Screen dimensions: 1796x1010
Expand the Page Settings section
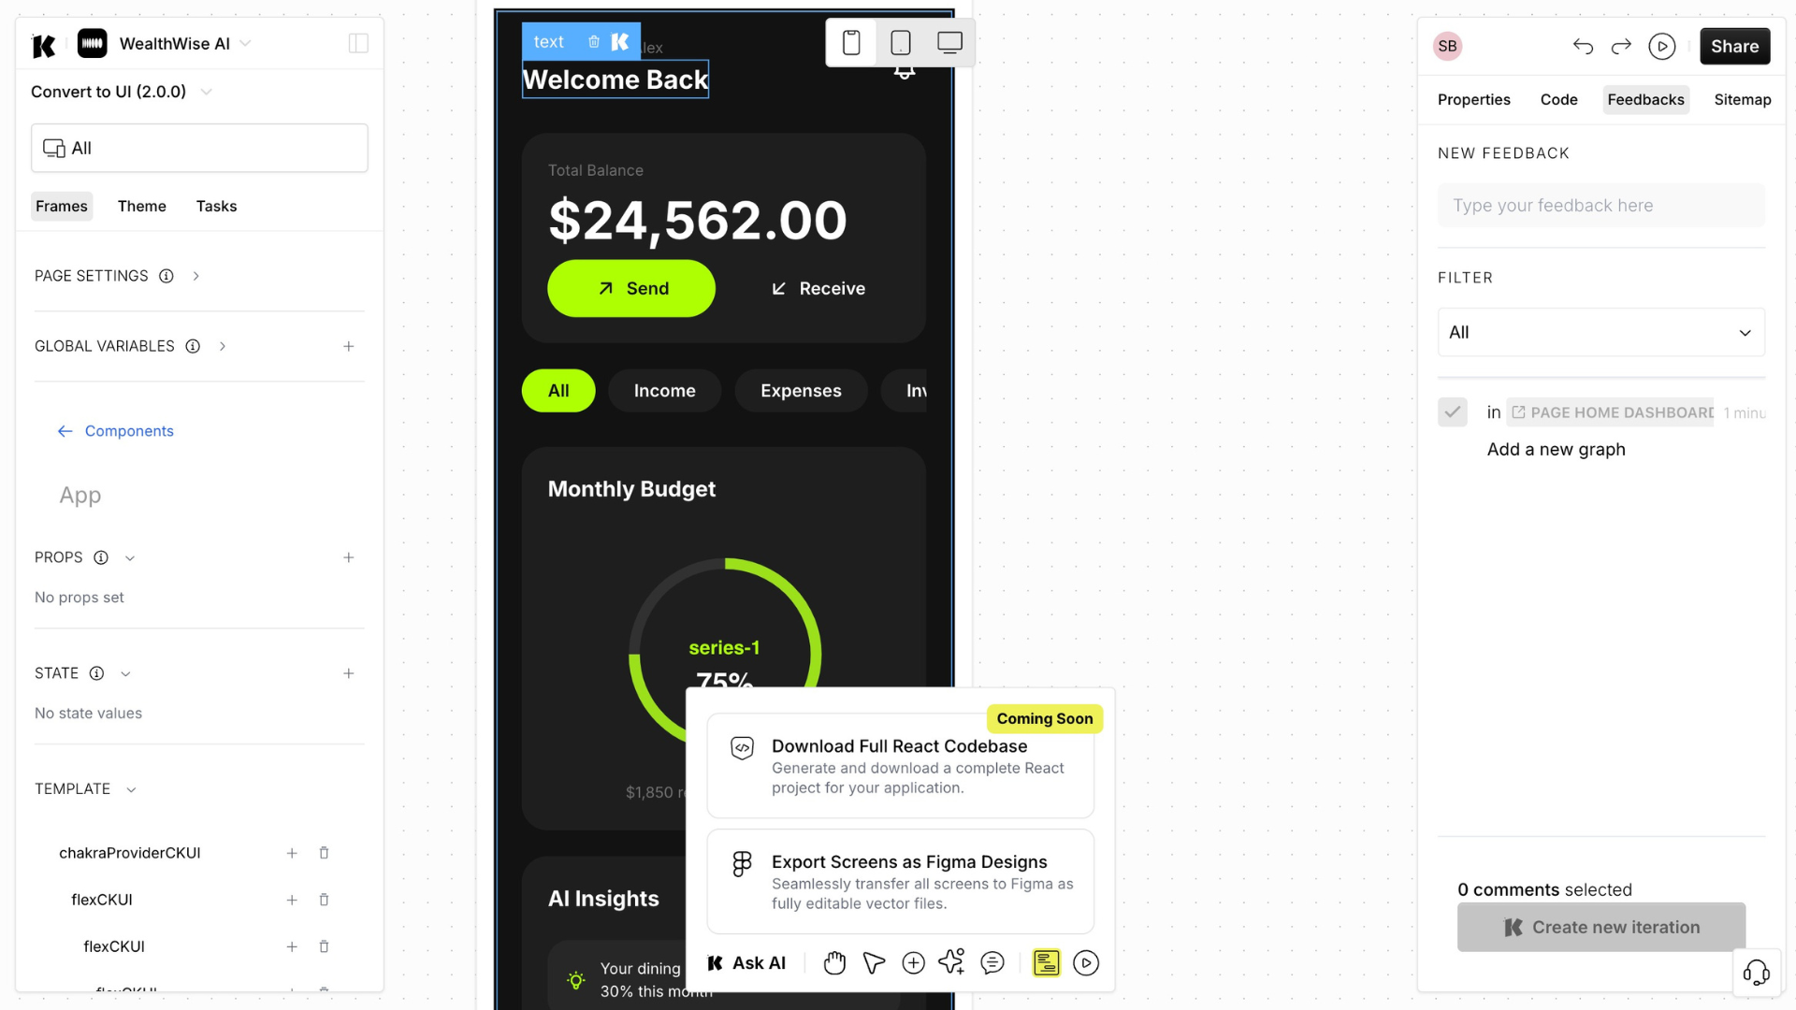[x=195, y=276]
